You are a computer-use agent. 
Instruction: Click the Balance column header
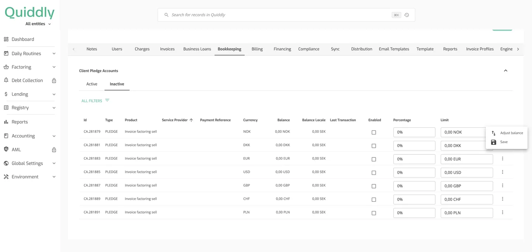tap(283, 120)
